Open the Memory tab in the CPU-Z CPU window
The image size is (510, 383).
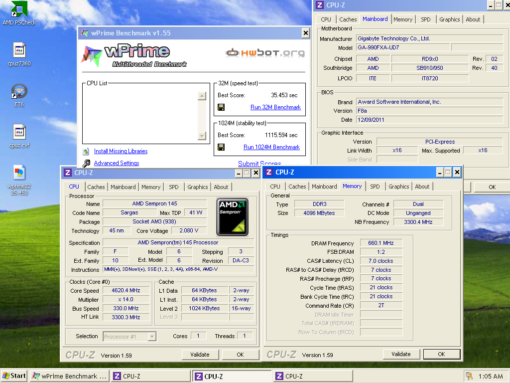coord(150,187)
